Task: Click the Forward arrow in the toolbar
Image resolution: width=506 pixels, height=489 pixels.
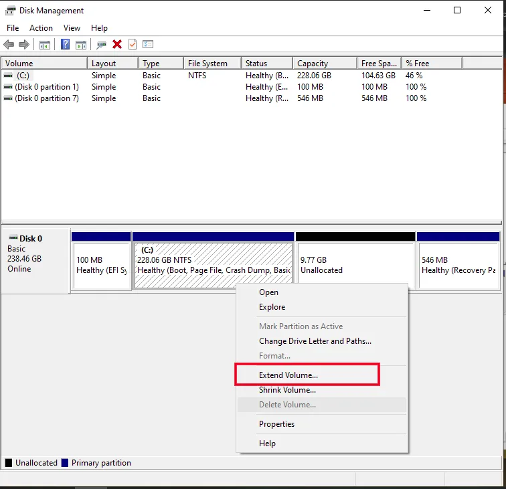Action: pos(24,45)
